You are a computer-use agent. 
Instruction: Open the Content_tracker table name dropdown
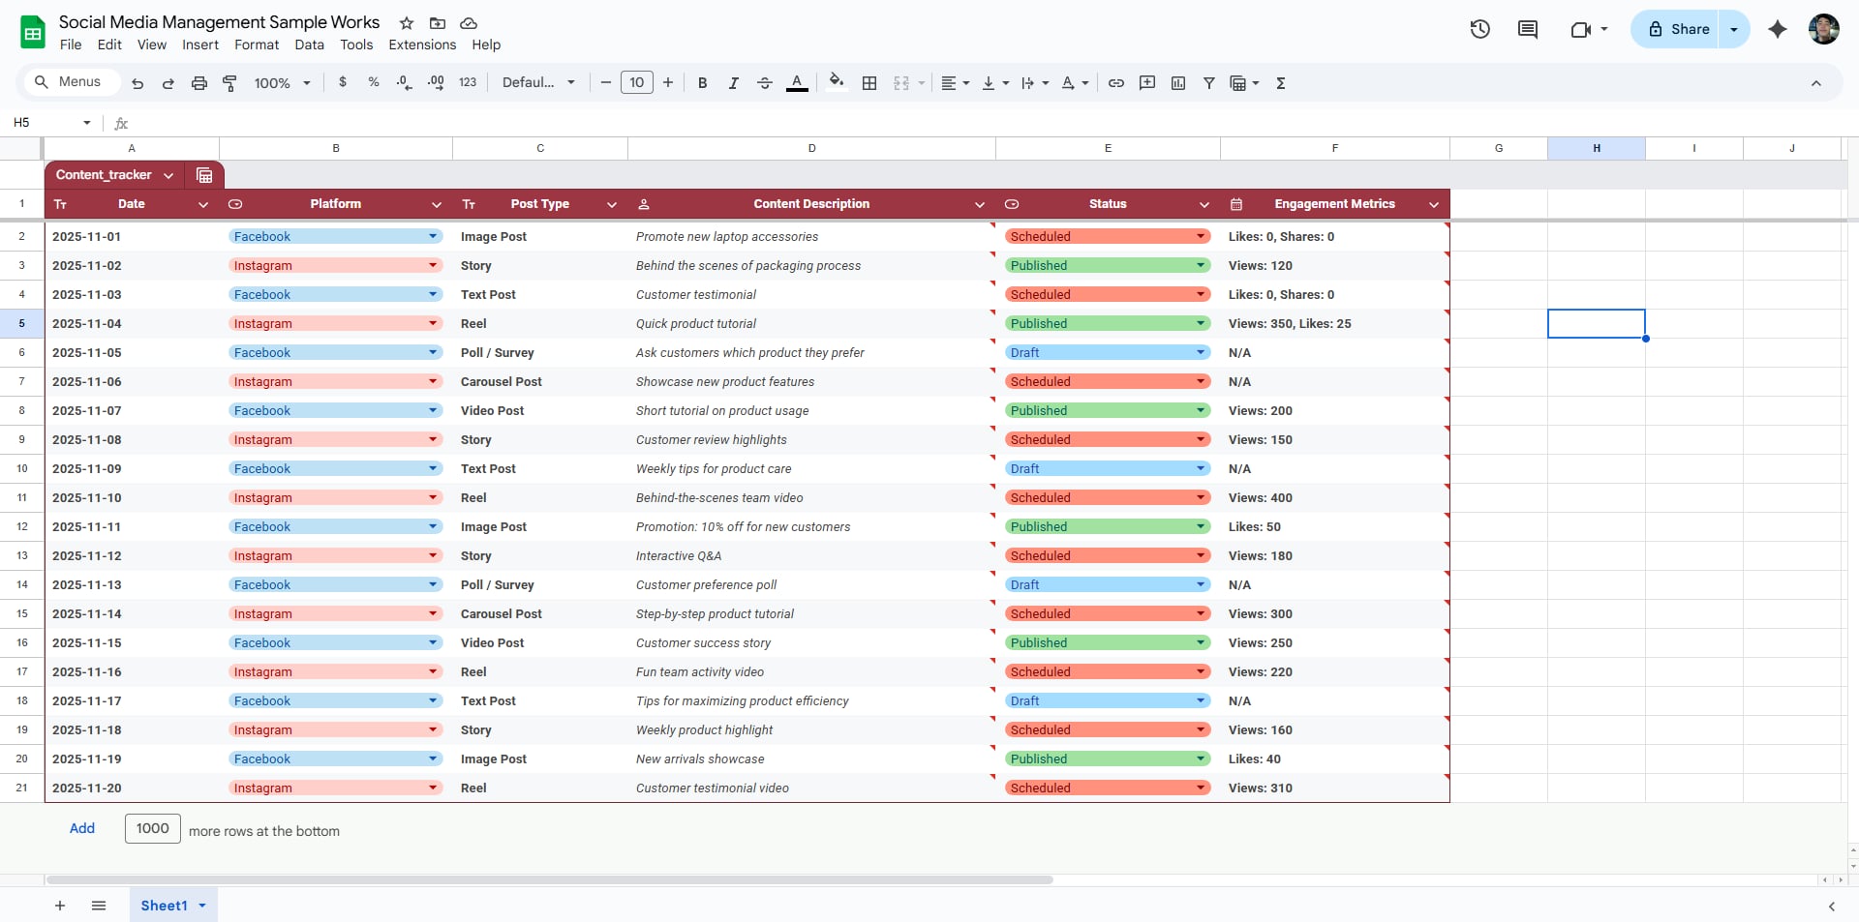pos(168,175)
